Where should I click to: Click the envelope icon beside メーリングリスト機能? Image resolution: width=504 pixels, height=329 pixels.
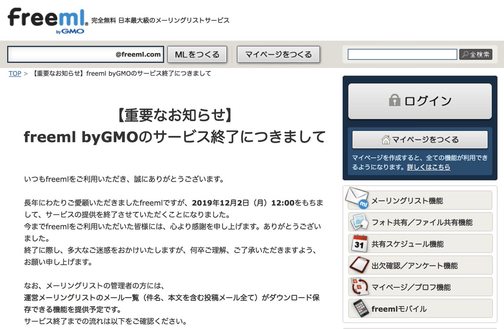[x=357, y=198]
